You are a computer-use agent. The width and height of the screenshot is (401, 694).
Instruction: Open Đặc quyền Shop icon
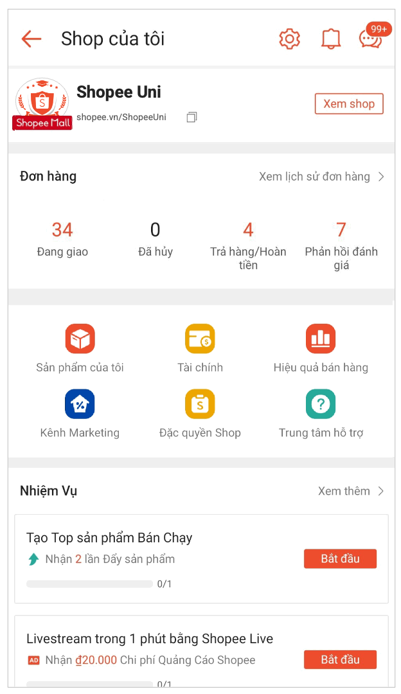pyautogui.click(x=200, y=404)
